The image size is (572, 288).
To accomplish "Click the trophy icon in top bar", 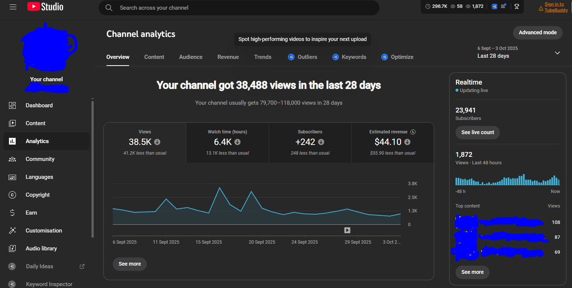I will coord(517,6).
